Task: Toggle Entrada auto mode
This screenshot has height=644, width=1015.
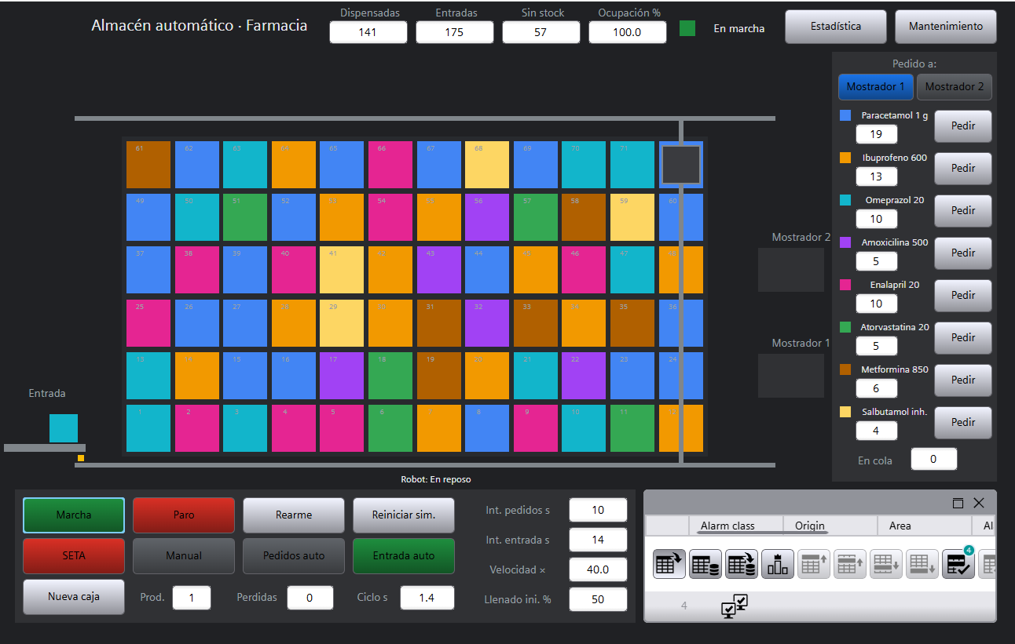Action: point(404,555)
